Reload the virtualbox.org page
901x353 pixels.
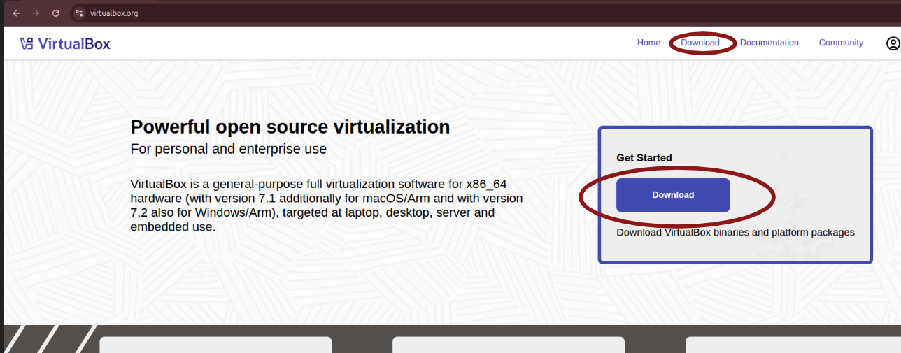click(56, 13)
